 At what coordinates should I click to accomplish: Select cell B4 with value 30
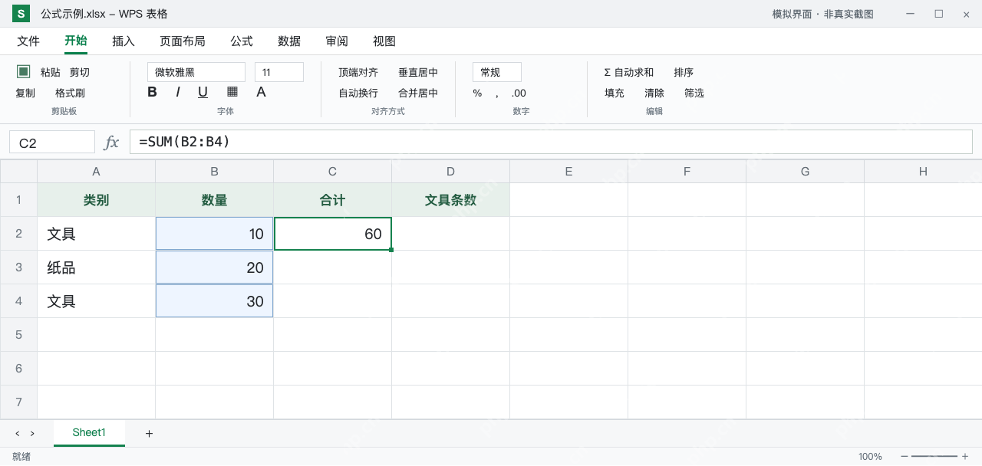[x=215, y=301]
